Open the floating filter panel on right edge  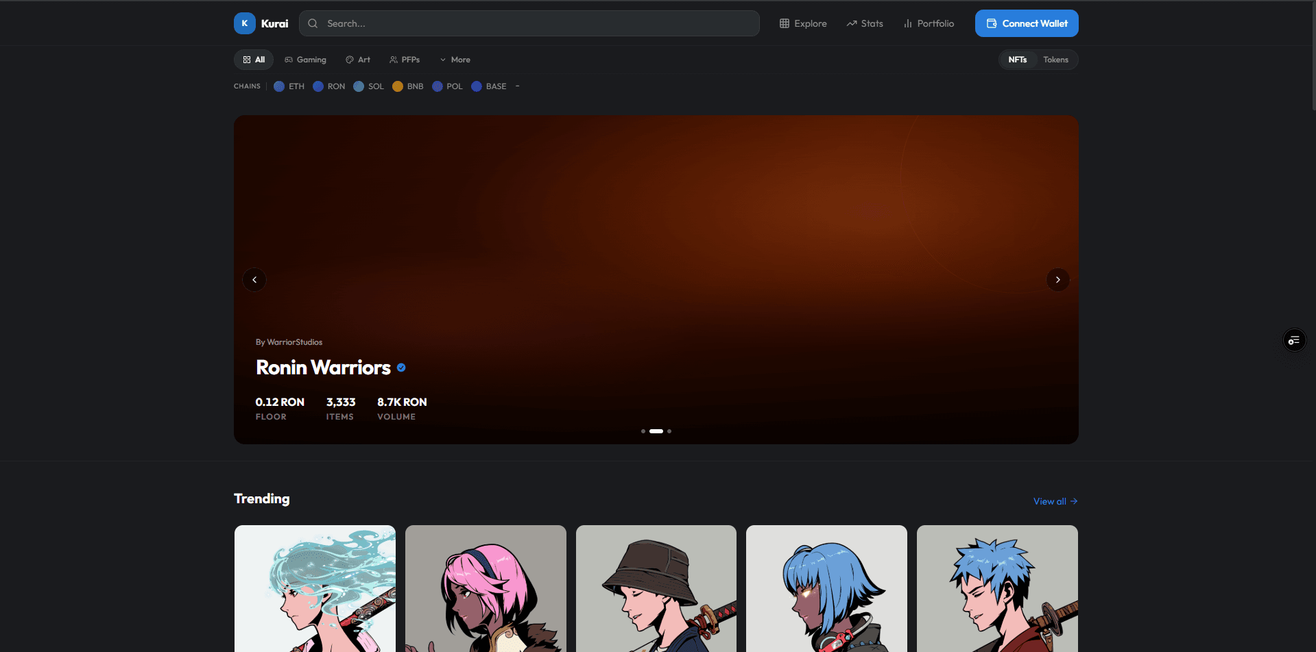[1294, 339]
